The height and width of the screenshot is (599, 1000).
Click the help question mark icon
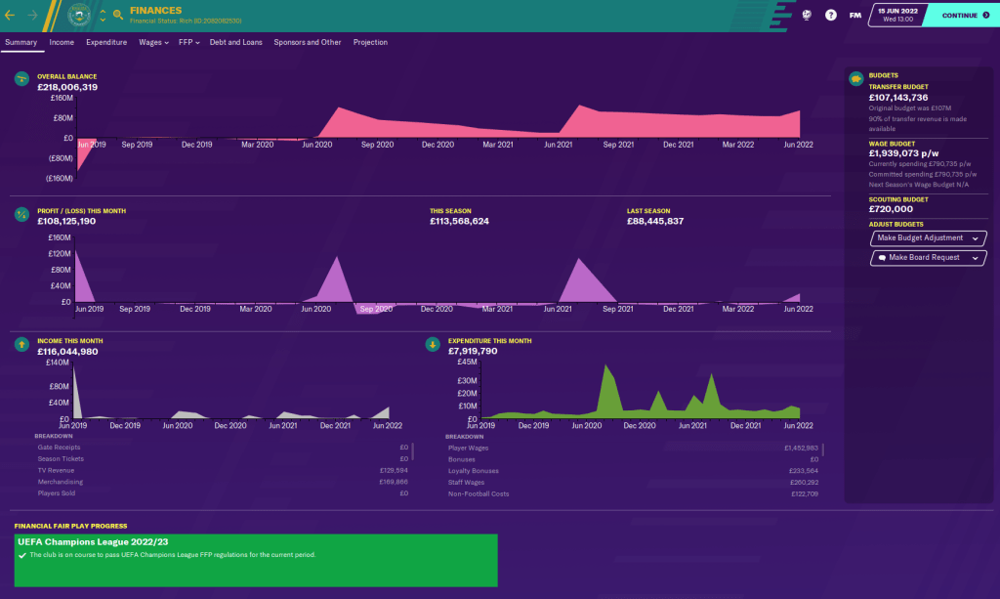point(831,15)
